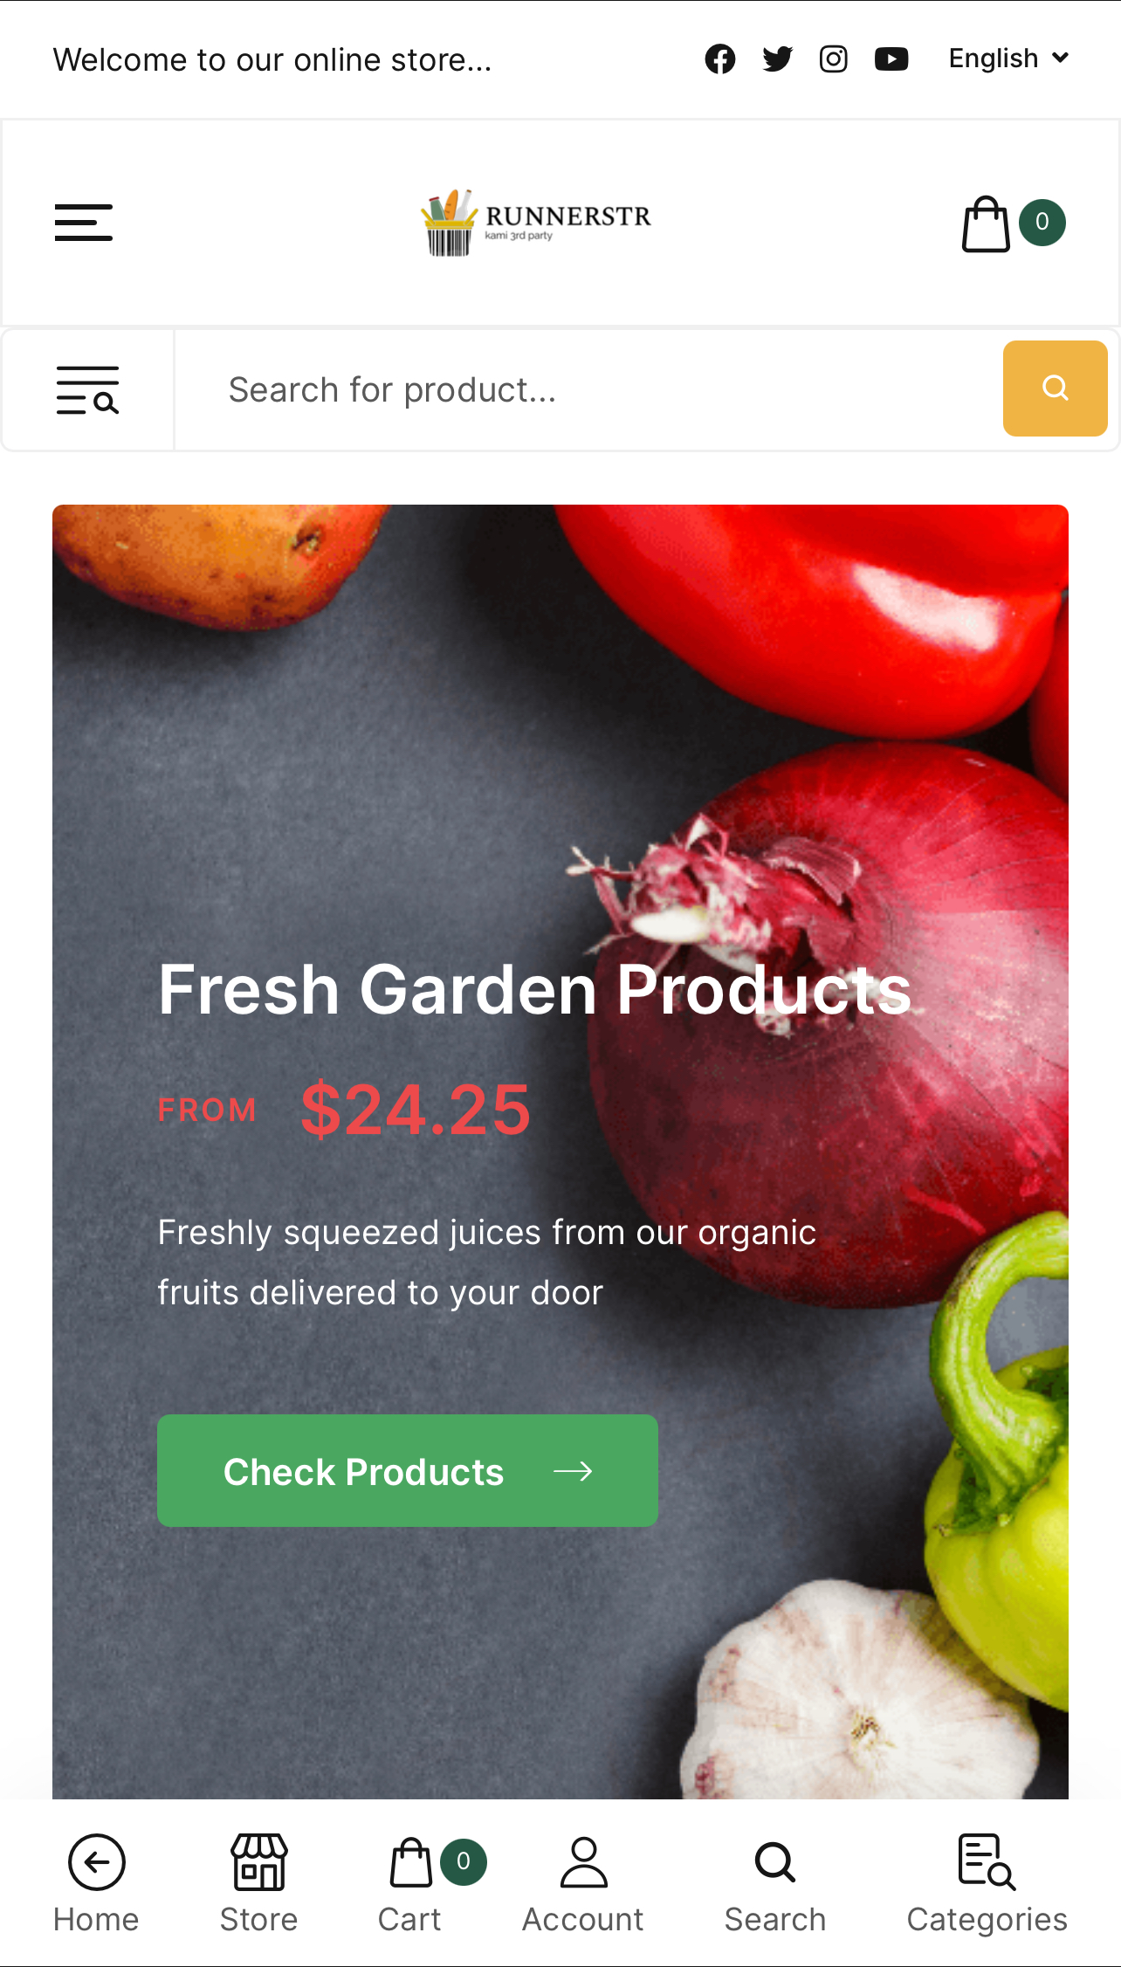The height and width of the screenshot is (1967, 1121).
Task: Open the Instagram social link
Action: pos(834,58)
